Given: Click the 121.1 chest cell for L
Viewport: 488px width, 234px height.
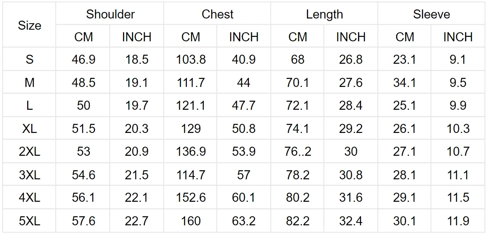Looking at the screenshot, I should 191,105.
